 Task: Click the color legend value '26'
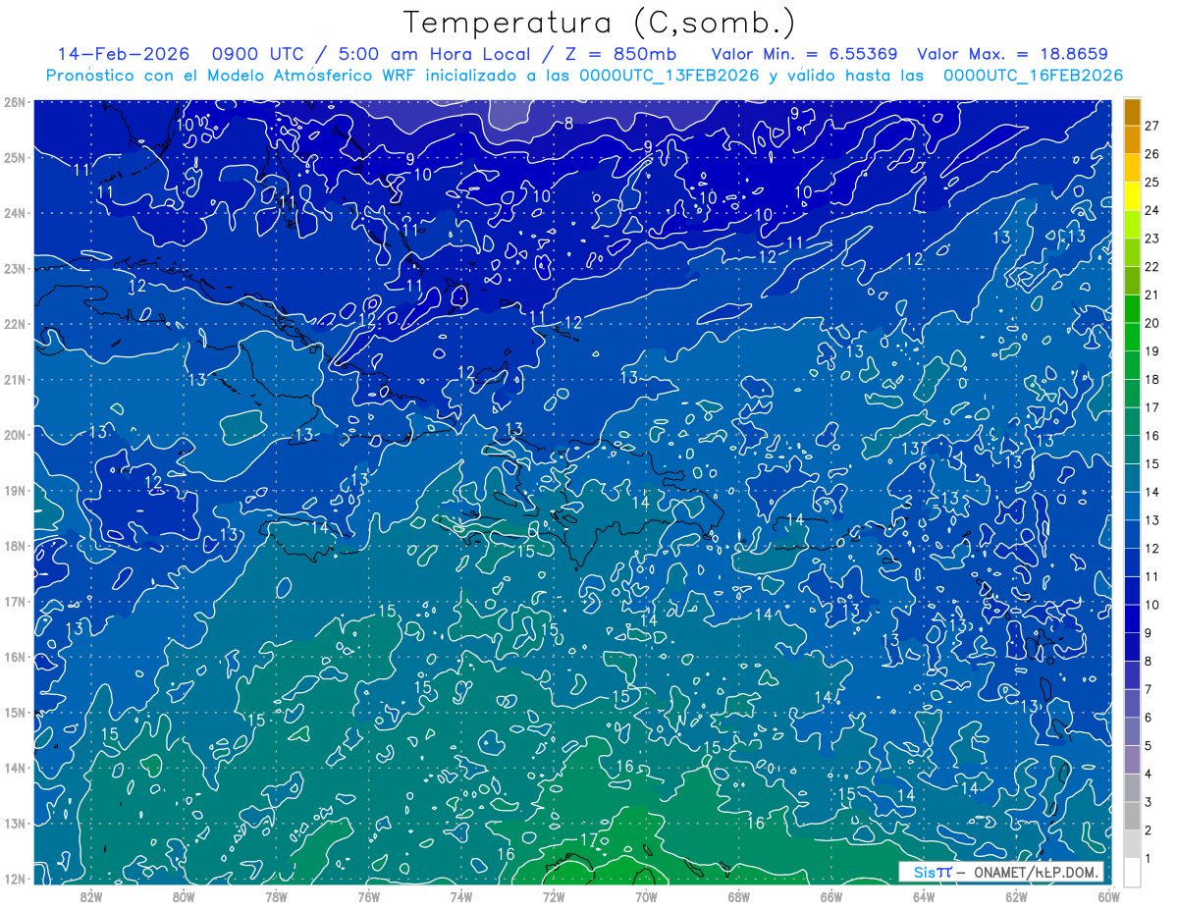point(1151,154)
